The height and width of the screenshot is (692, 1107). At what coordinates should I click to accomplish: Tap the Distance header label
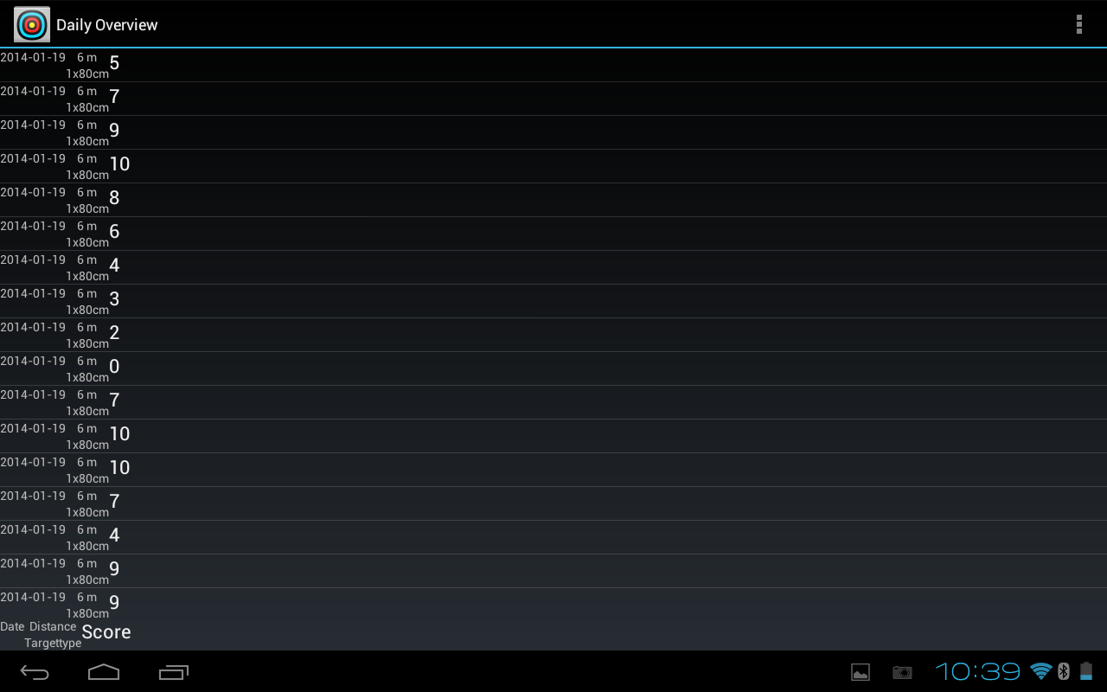tap(53, 626)
